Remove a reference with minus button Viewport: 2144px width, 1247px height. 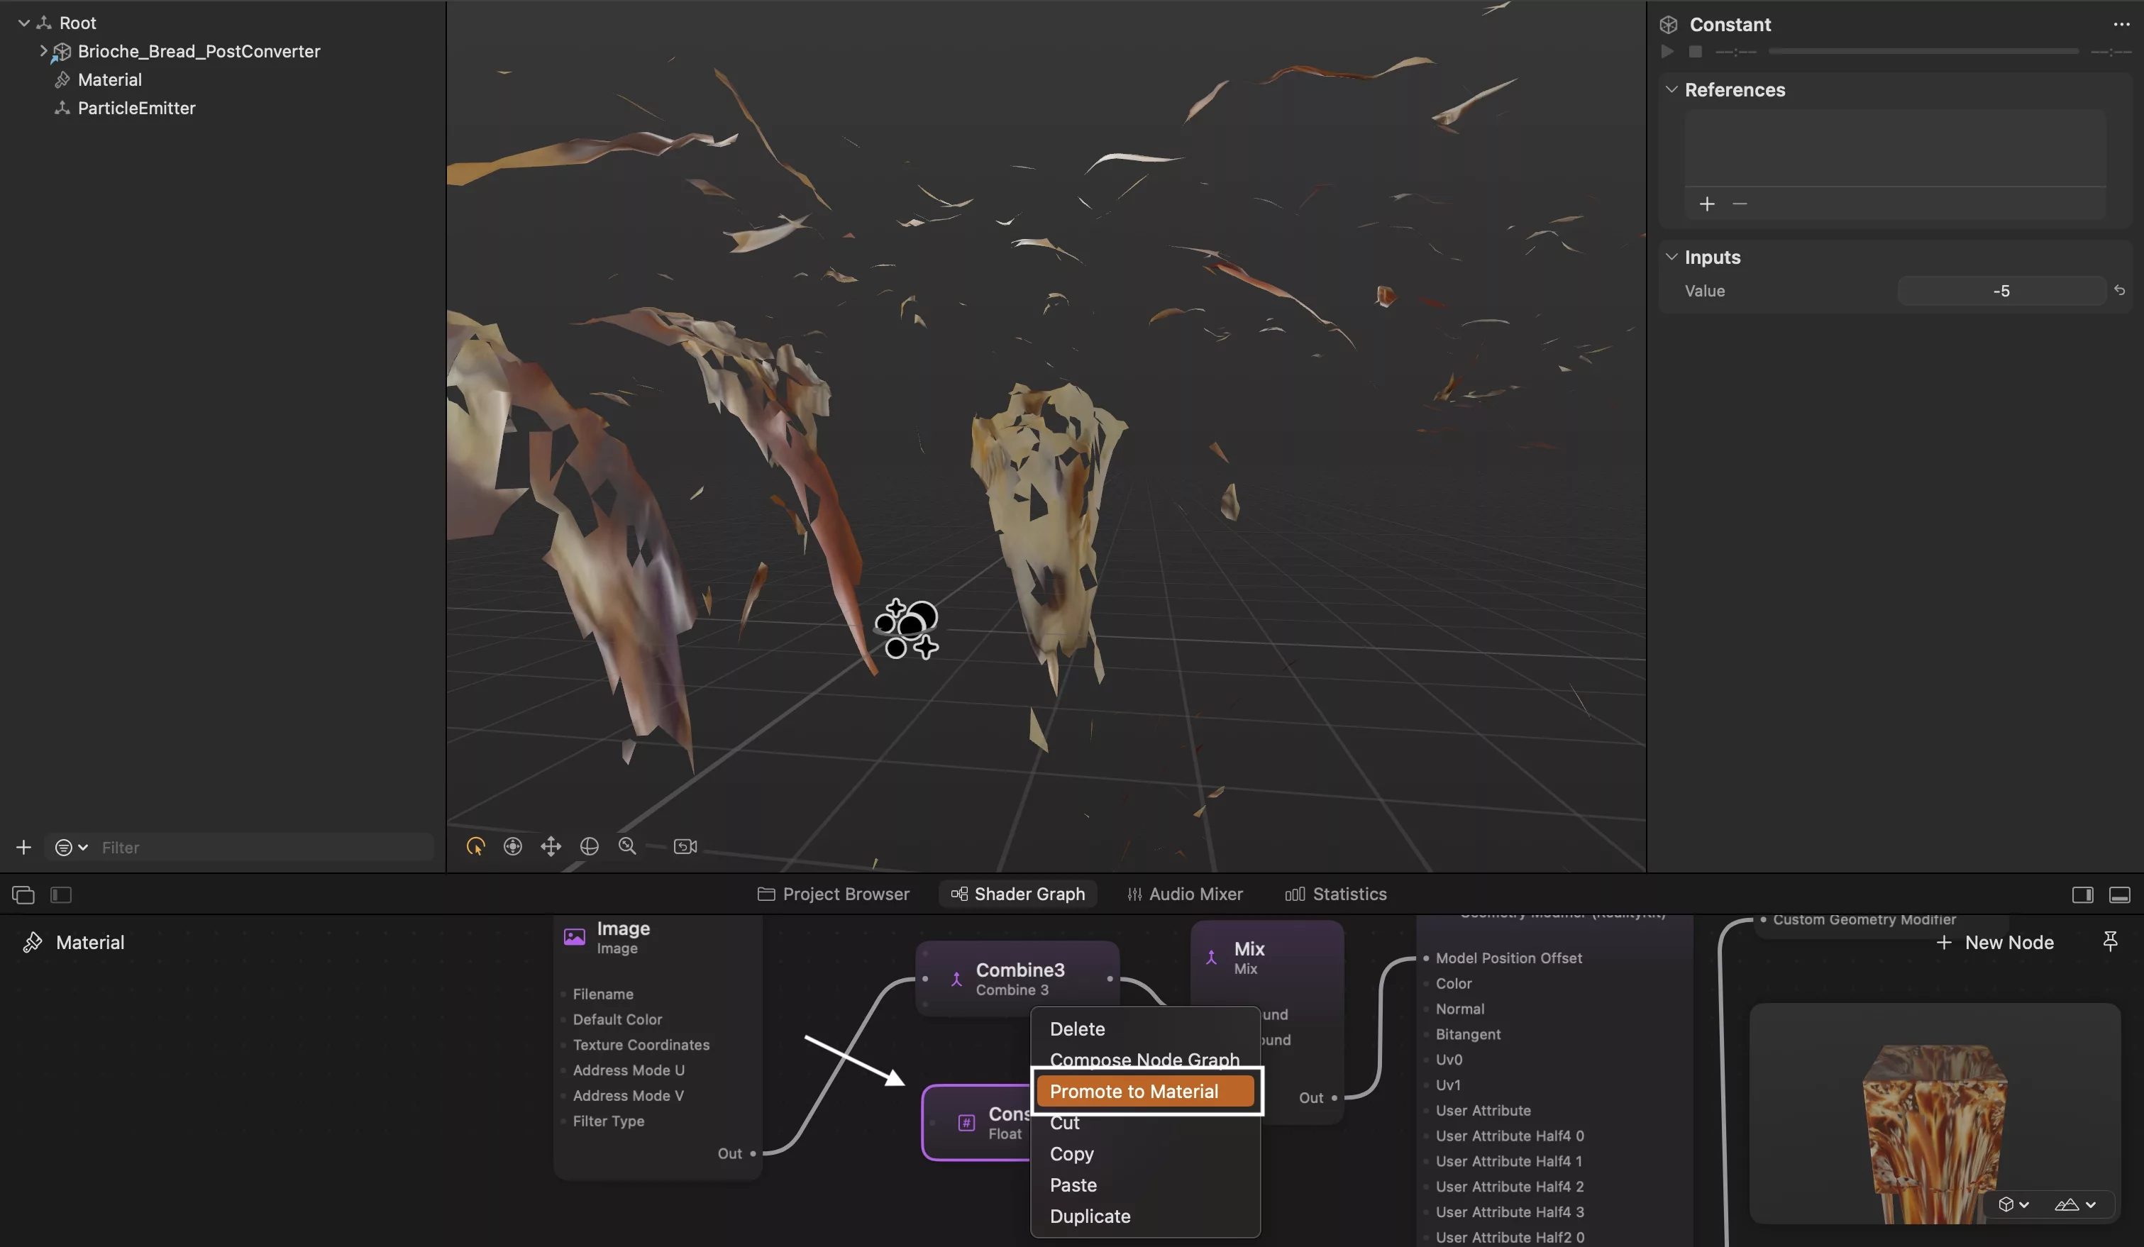[x=1739, y=204]
